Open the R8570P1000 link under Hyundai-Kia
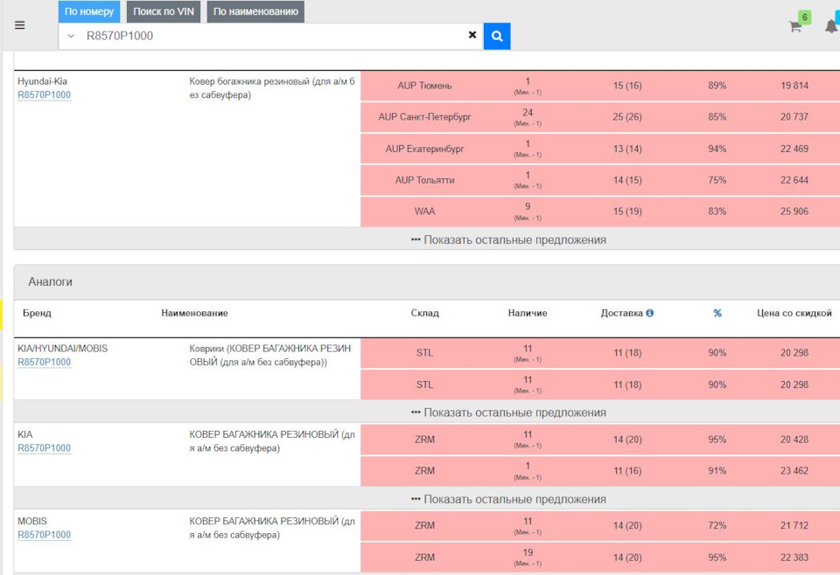The height and width of the screenshot is (575, 840). (44, 94)
